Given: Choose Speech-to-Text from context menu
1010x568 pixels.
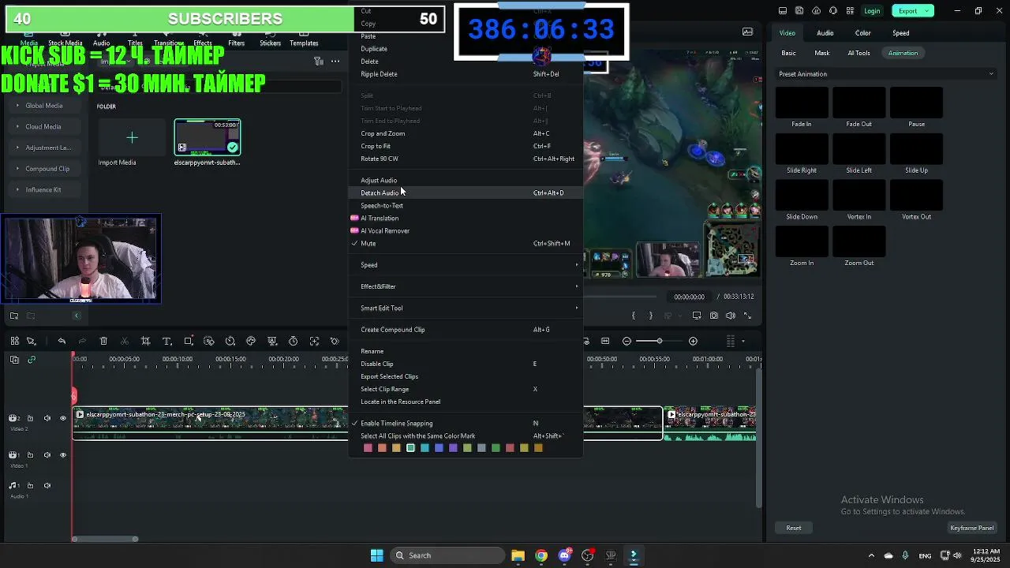Looking at the screenshot, I should (466, 206).
